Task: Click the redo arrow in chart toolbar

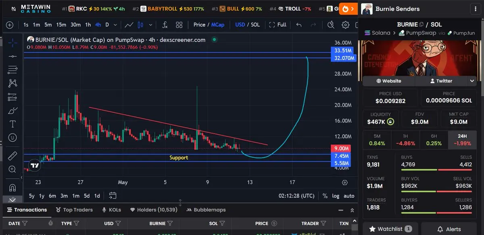Action: [x=313, y=25]
